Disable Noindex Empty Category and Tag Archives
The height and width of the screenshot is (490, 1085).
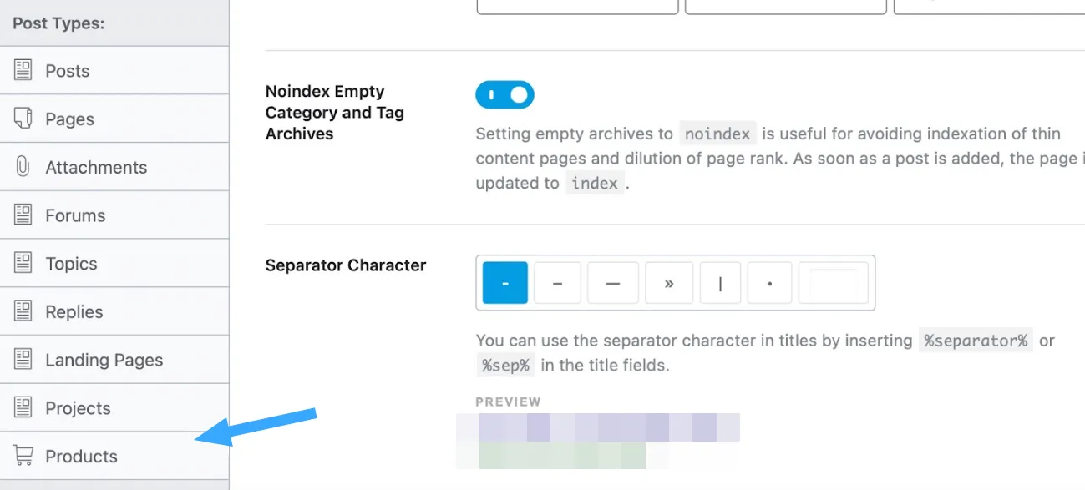tap(504, 95)
